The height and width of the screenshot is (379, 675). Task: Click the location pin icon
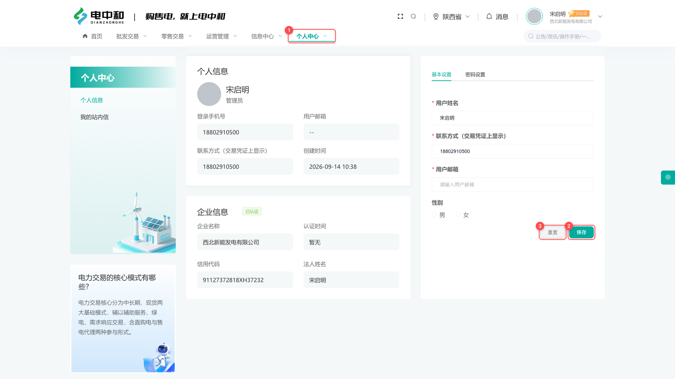point(436,16)
